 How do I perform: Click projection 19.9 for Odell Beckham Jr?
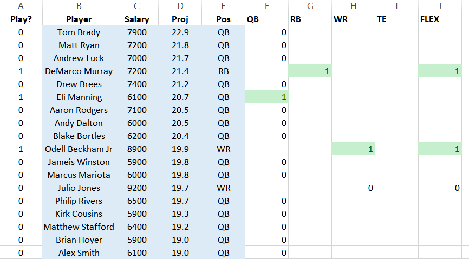180,149
